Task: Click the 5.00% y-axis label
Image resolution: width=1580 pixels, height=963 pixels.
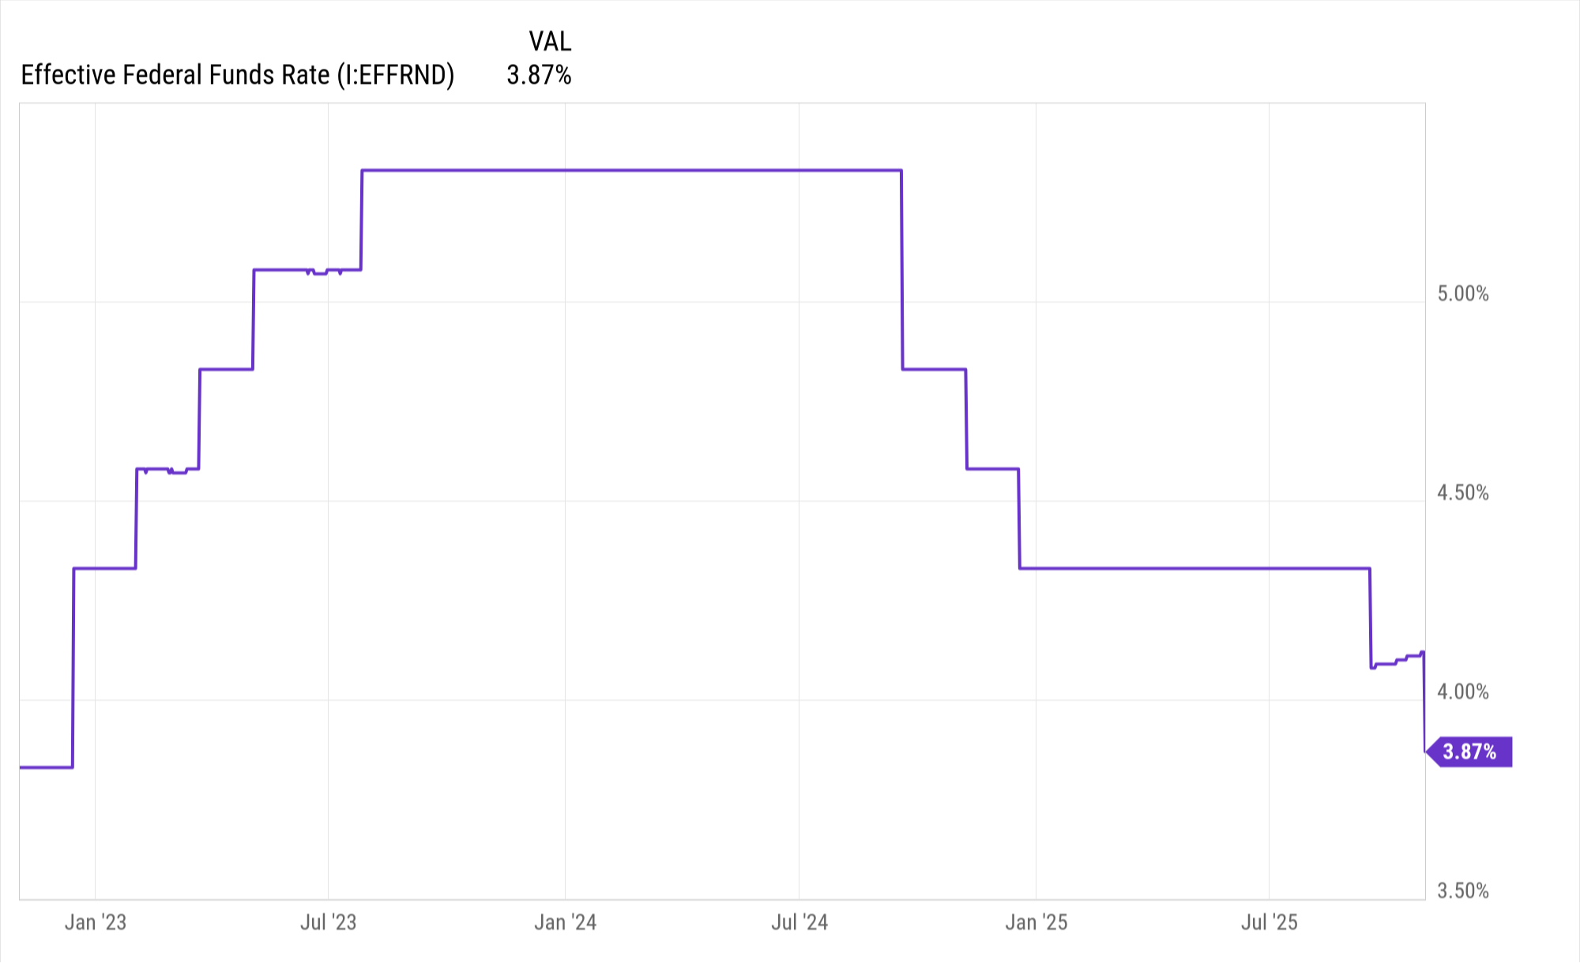Action: [1462, 294]
